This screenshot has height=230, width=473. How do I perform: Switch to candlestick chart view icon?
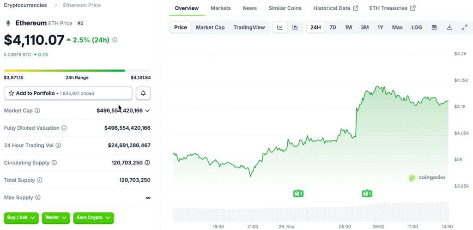[295, 27]
